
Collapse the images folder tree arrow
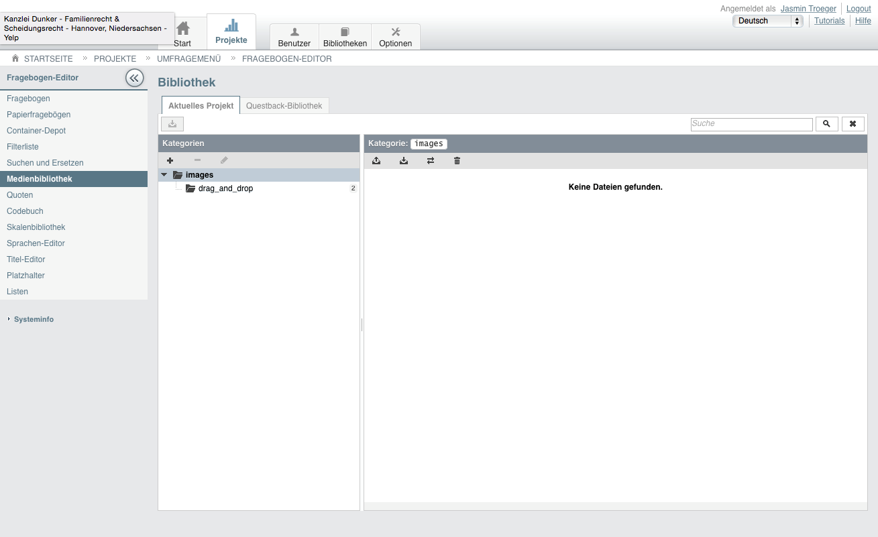[x=164, y=175]
